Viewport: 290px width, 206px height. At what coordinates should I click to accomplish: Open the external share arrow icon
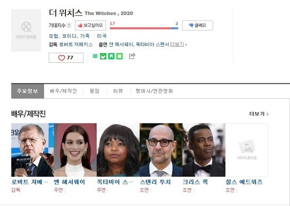(x=132, y=56)
